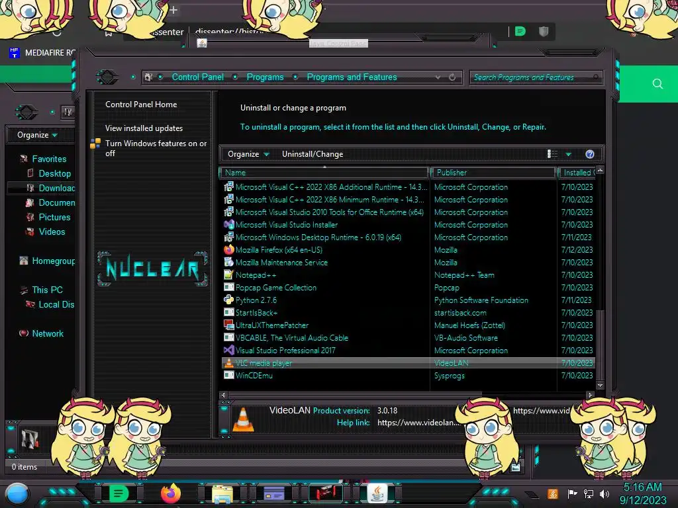The image size is (678, 508).
Task: Click the vertical scrollbar down arrow
Action: click(600, 386)
